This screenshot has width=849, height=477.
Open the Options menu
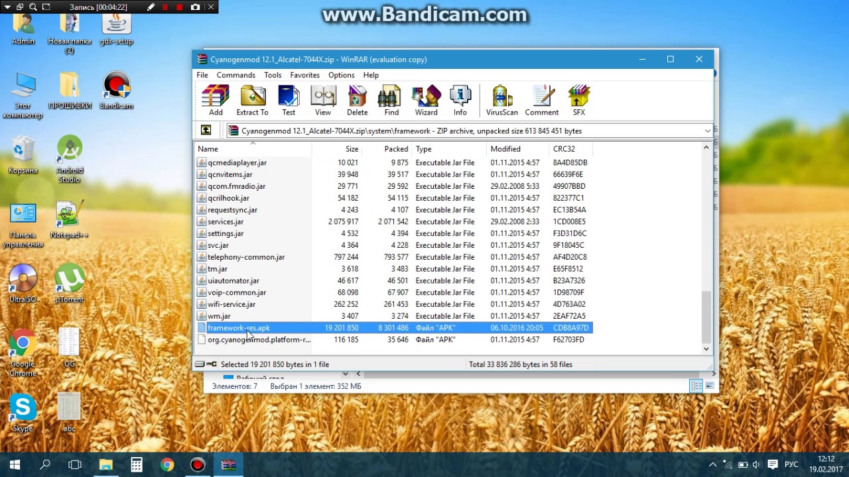[341, 75]
